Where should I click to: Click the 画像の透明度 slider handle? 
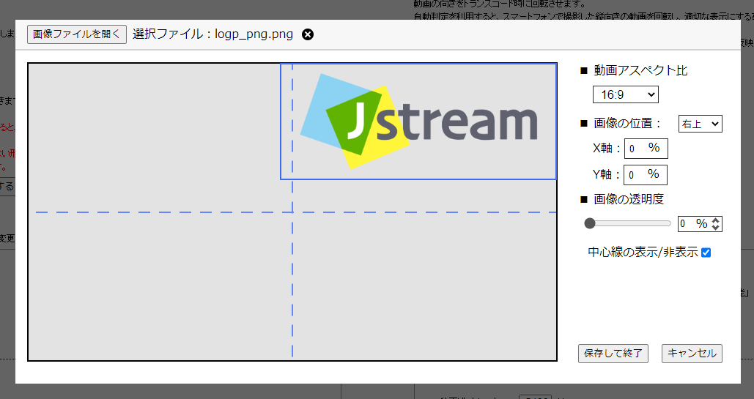(x=590, y=223)
